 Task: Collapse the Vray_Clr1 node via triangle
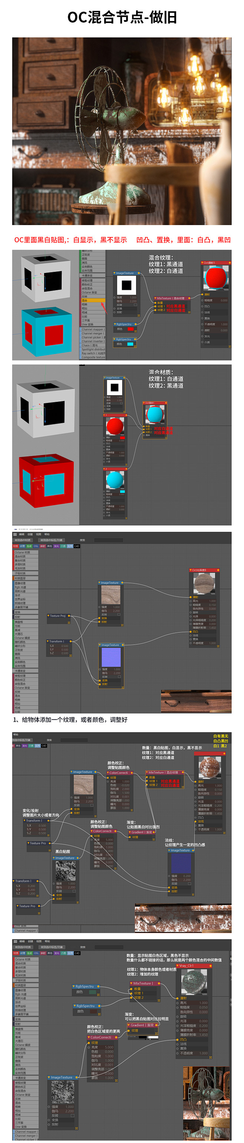177,965
